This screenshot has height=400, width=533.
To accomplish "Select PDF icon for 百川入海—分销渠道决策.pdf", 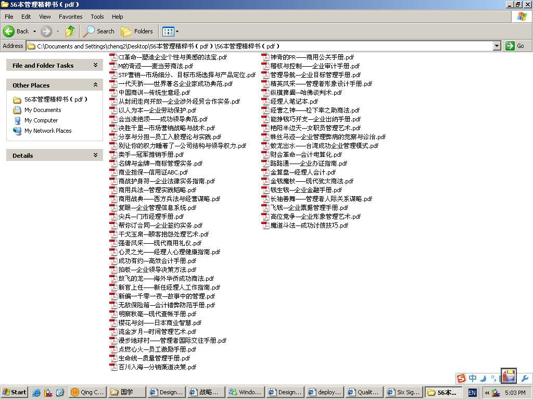I will click(x=113, y=367).
